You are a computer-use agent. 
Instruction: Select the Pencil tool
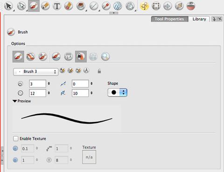pyautogui.click(x=45, y=6)
